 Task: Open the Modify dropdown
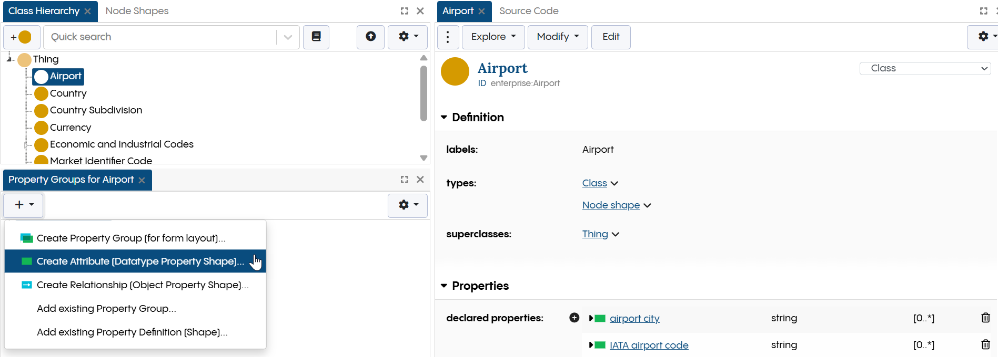tap(558, 37)
